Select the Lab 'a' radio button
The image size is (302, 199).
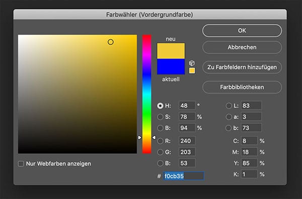[x=229, y=117]
